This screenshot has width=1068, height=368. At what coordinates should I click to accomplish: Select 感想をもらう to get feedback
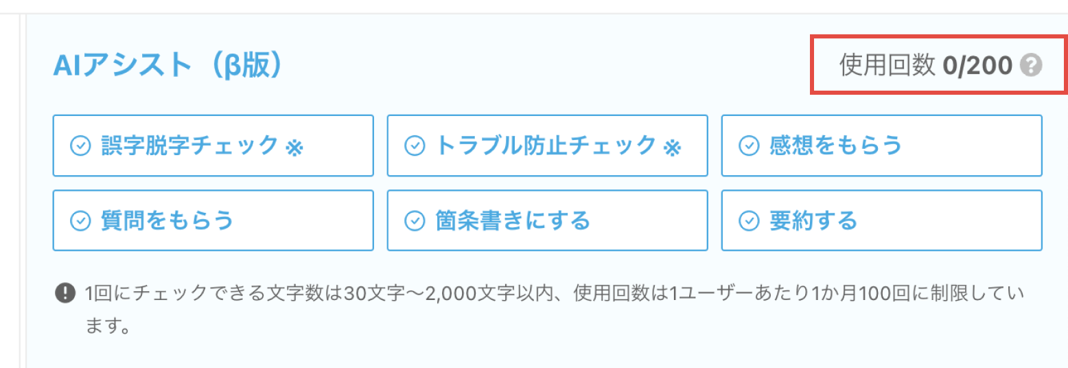pos(882,146)
